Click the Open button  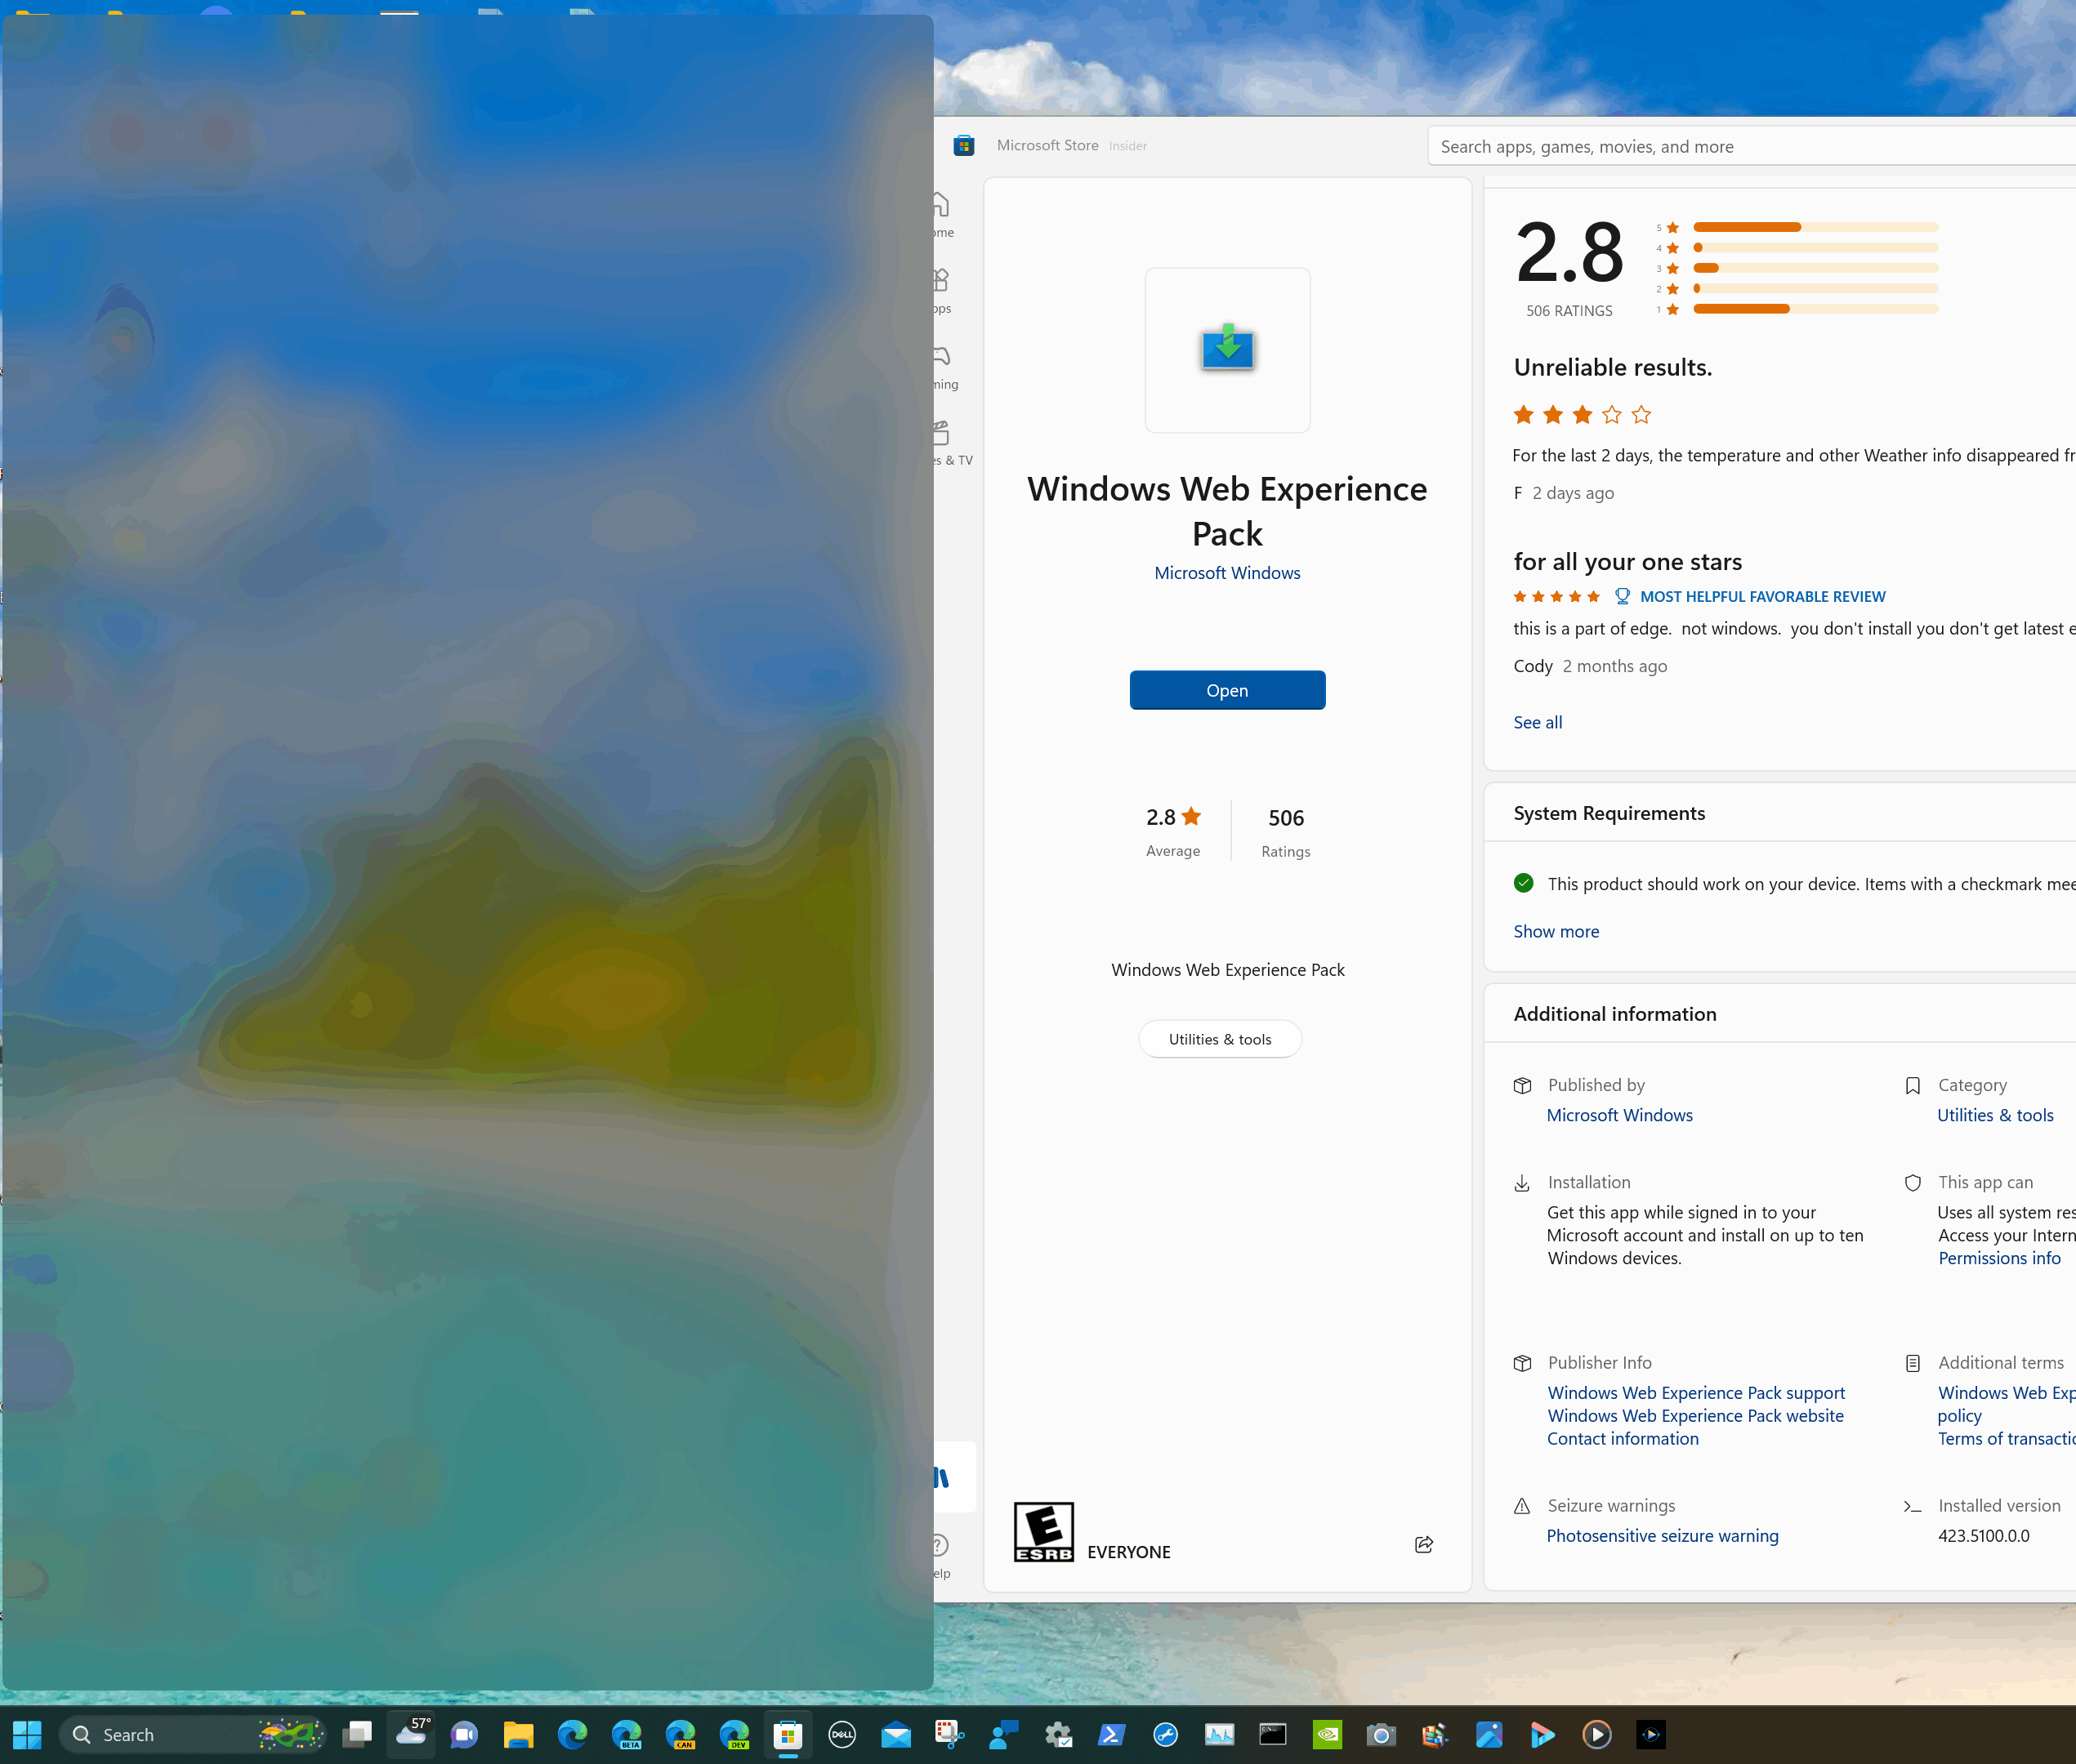coord(1228,690)
